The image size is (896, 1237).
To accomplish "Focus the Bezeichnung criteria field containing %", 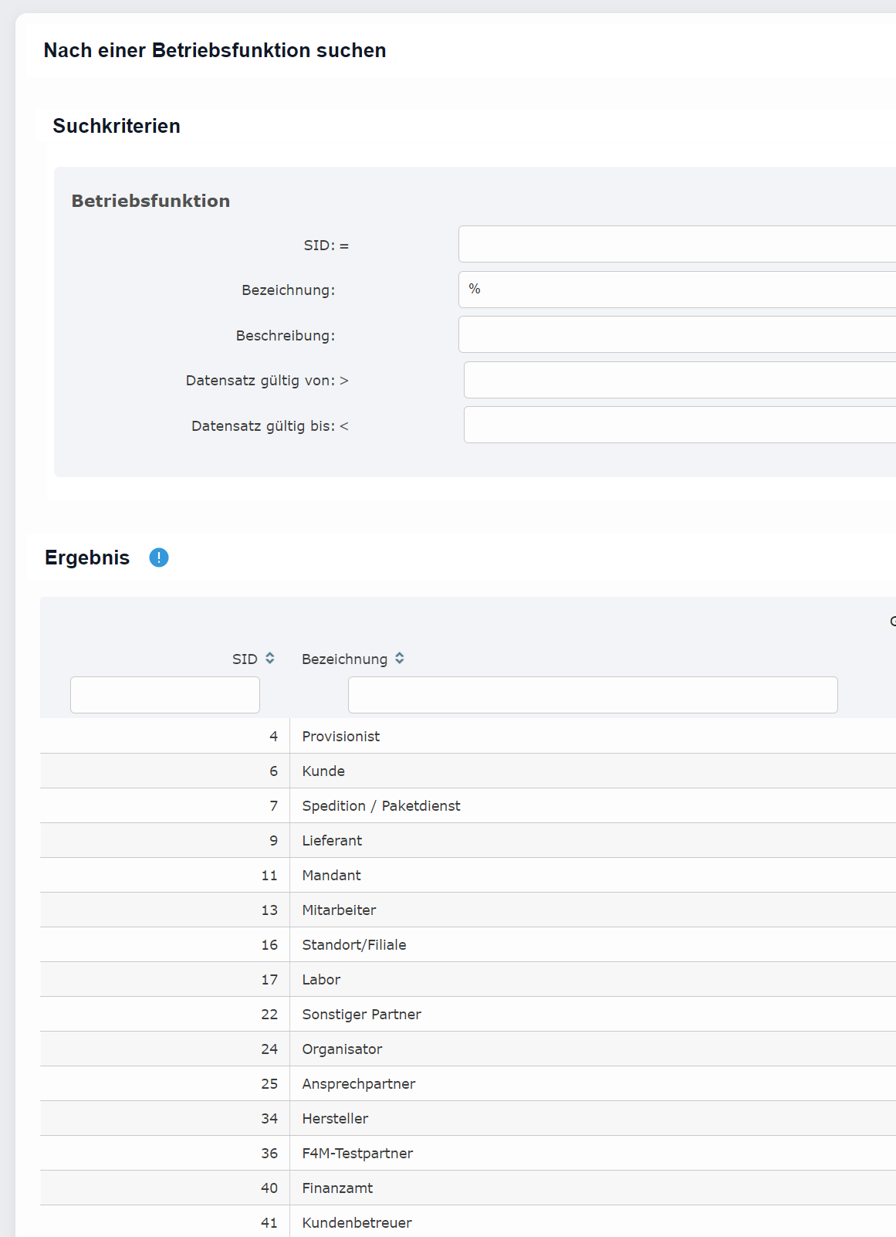I will 676,290.
